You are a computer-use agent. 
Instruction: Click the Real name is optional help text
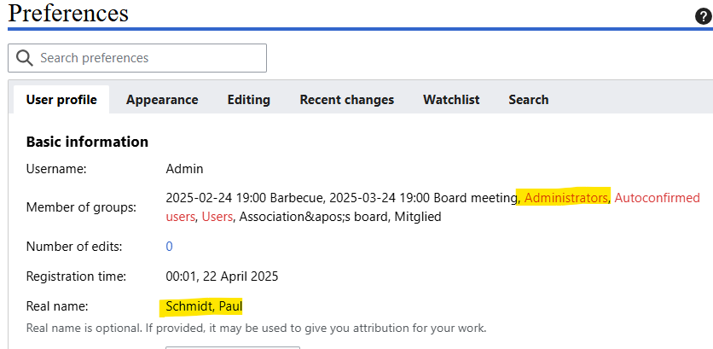pyautogui.click(x=256, y=328)
